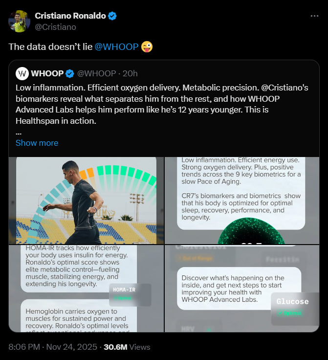328x360 pixels.
Task: Click the WHOOP logo avatar in quoted post
Action: (22, 73)
